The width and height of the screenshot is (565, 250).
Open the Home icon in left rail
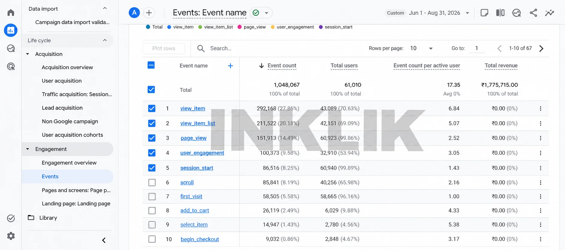pyautogui.click(x=11, y=13)
